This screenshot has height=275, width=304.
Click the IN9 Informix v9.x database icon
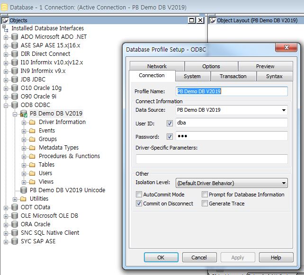pyautogui.click(x=15, y=71)
